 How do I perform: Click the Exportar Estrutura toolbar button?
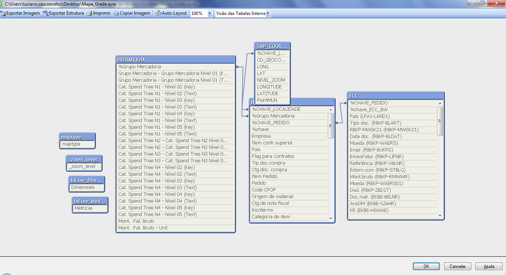click(63, 13)
